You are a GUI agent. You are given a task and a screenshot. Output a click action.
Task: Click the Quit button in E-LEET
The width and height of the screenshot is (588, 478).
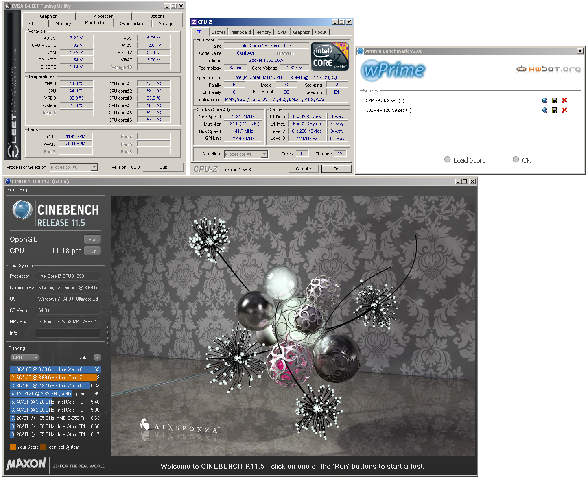click(x=163, y=167)
